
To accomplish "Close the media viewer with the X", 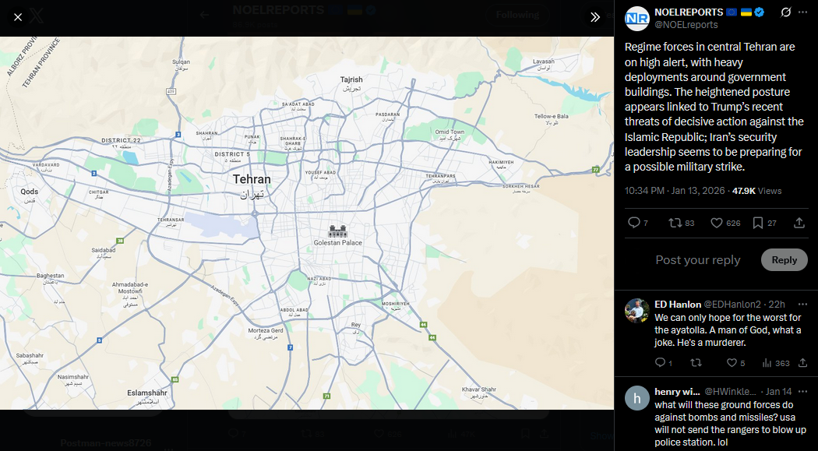I will tap(18, 17).
